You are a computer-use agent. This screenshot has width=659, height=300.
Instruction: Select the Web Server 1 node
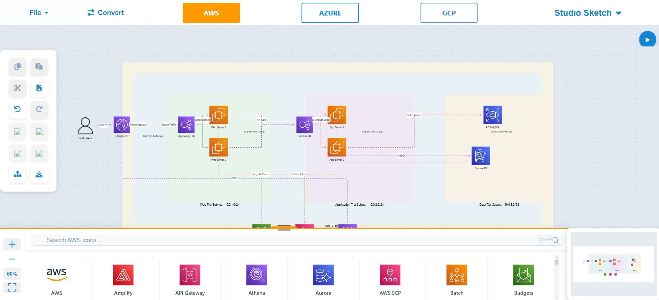pos(218,115)
